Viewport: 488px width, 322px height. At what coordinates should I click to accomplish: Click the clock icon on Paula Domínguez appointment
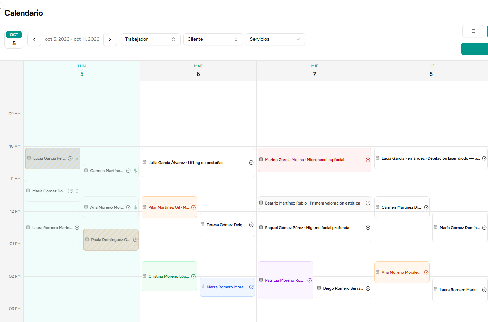click(135, 240)
